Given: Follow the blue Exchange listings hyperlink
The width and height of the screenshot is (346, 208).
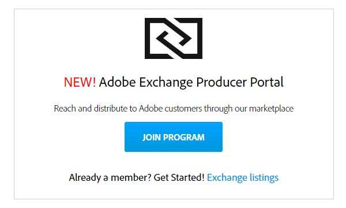Looking at the screenshot, I should pyautogui.click(x=243, y=177).
